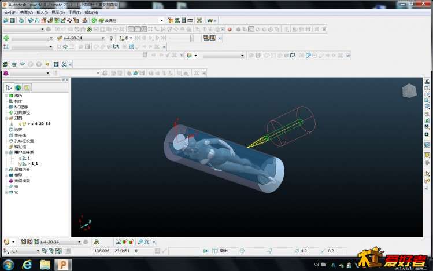Click the tool diameter field showing 4.0

click(304, 251)
